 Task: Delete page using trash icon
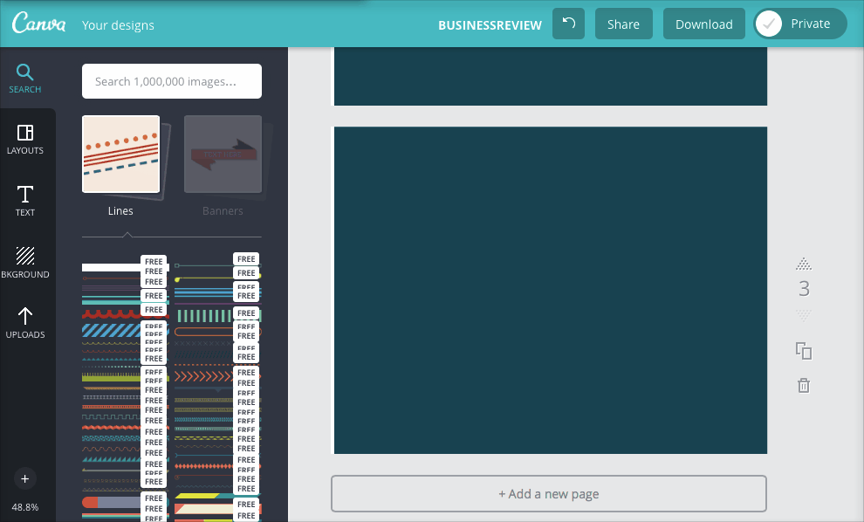804,385
